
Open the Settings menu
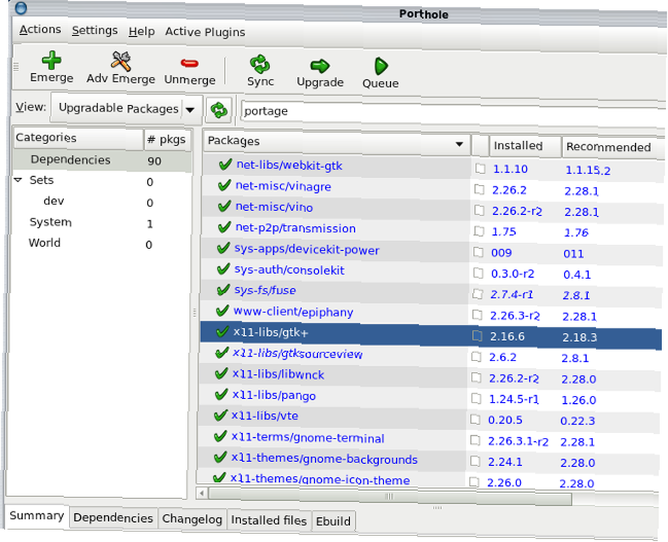95,30
